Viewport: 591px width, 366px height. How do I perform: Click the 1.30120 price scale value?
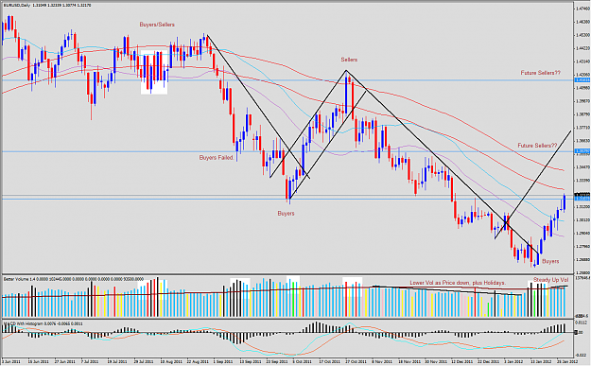582,219
